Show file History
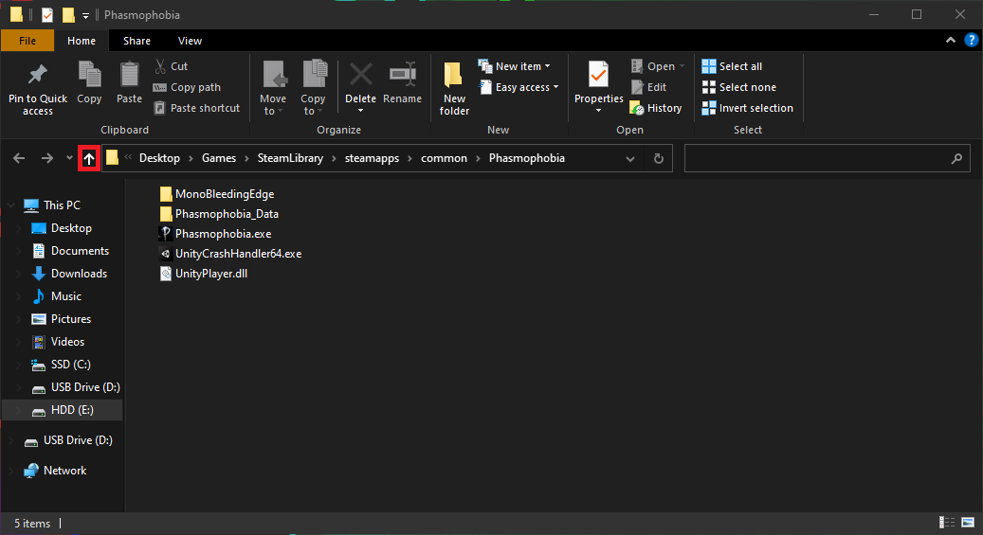The image size is (983, 535). click(x=656, y=108)
